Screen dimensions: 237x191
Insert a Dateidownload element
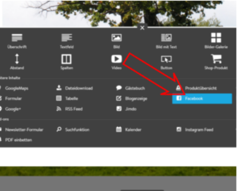[74, 88]
